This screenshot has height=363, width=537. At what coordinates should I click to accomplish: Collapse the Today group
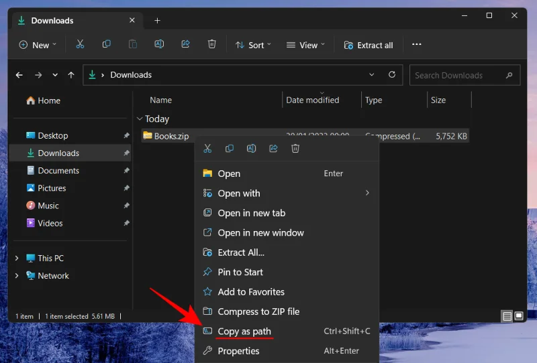tap(140, 119)
